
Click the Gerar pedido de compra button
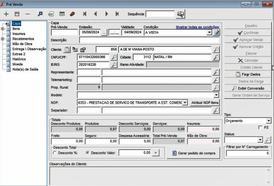[x=193, y=153]
